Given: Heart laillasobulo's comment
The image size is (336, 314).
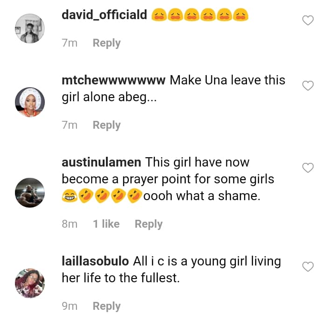Looking at the screenshot, I should point(308,267).
